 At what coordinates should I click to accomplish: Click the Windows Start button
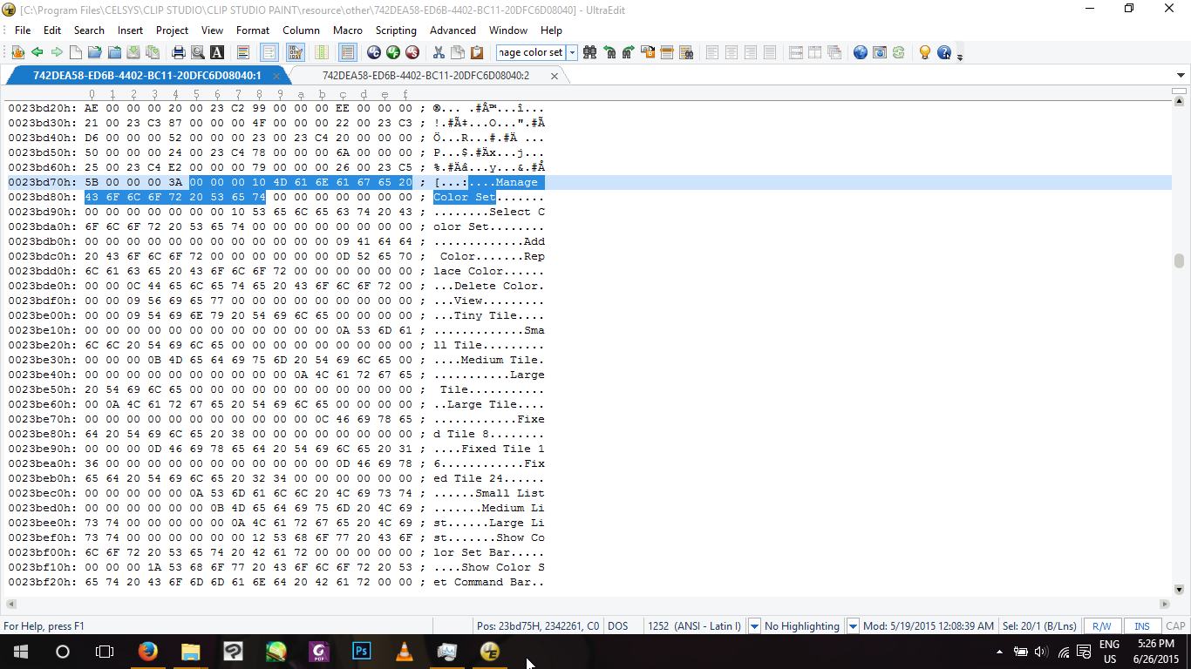point(20,652)
